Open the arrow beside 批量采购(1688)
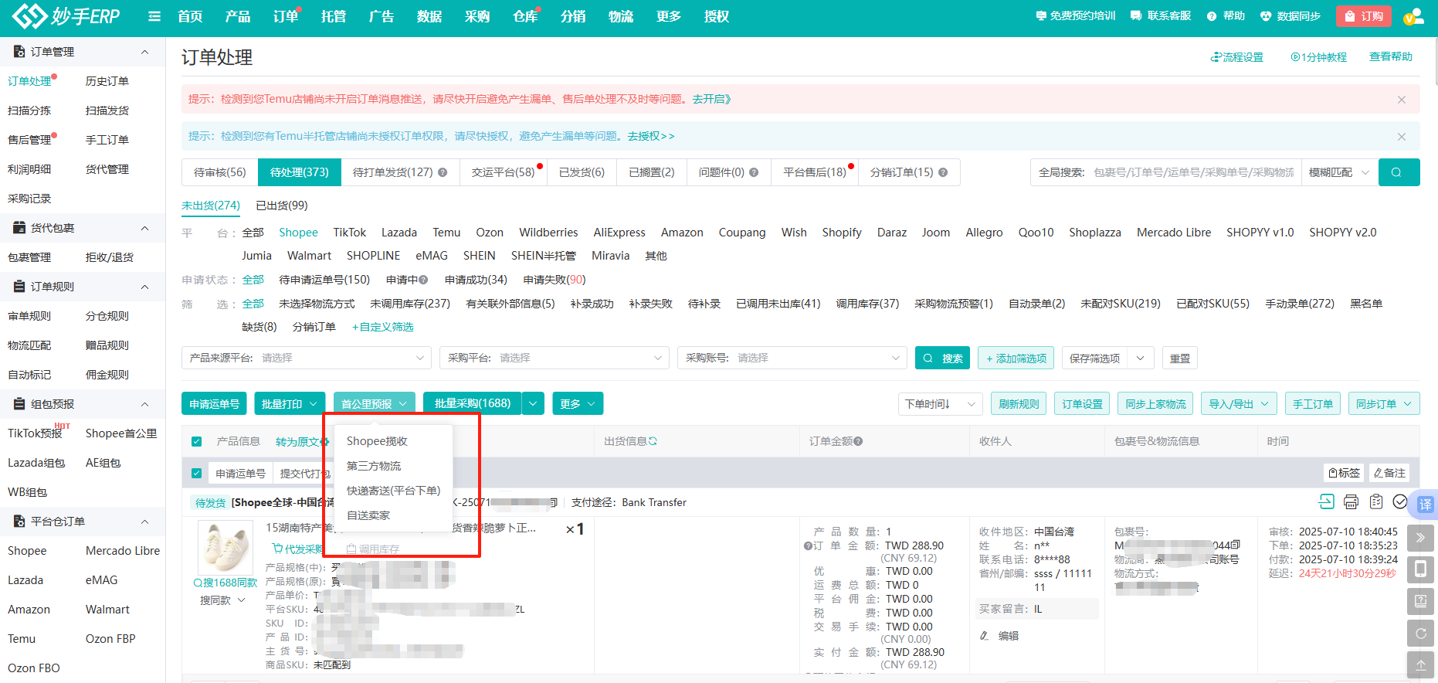Viewport: 1438px width, 683px height. pos(534,404)
